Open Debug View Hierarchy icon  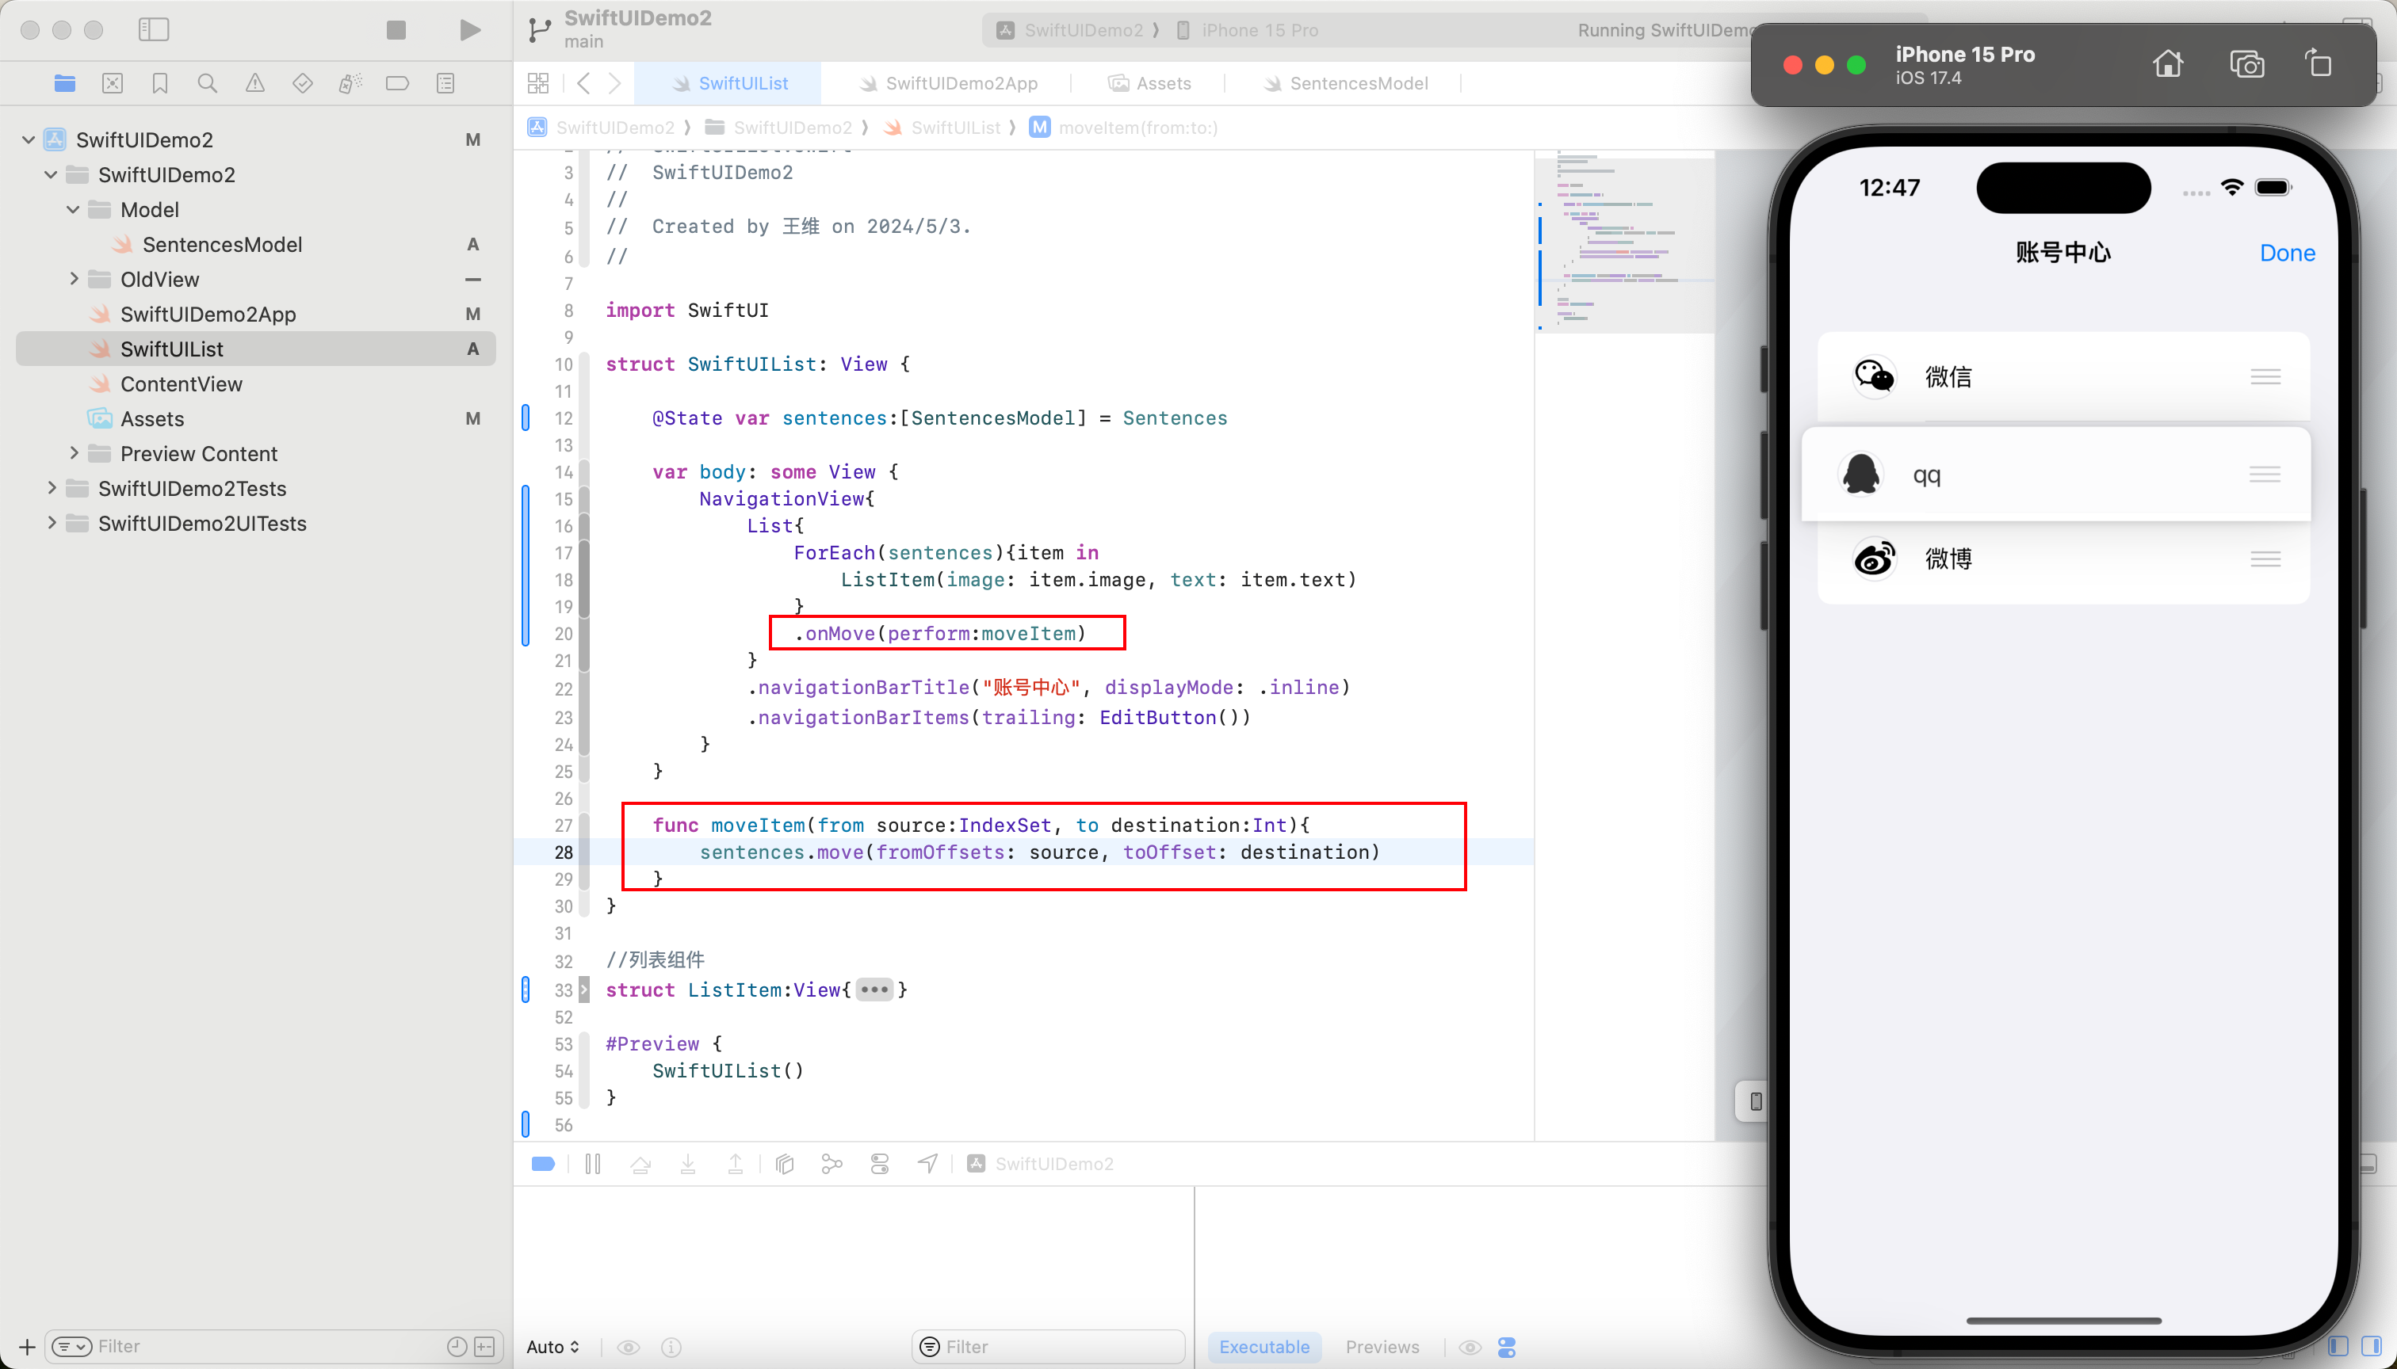coord(785,1165)
